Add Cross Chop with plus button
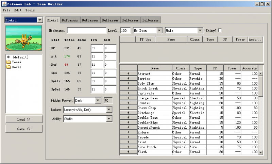This screenshot has height=164, width=272. tap(129, 108)
